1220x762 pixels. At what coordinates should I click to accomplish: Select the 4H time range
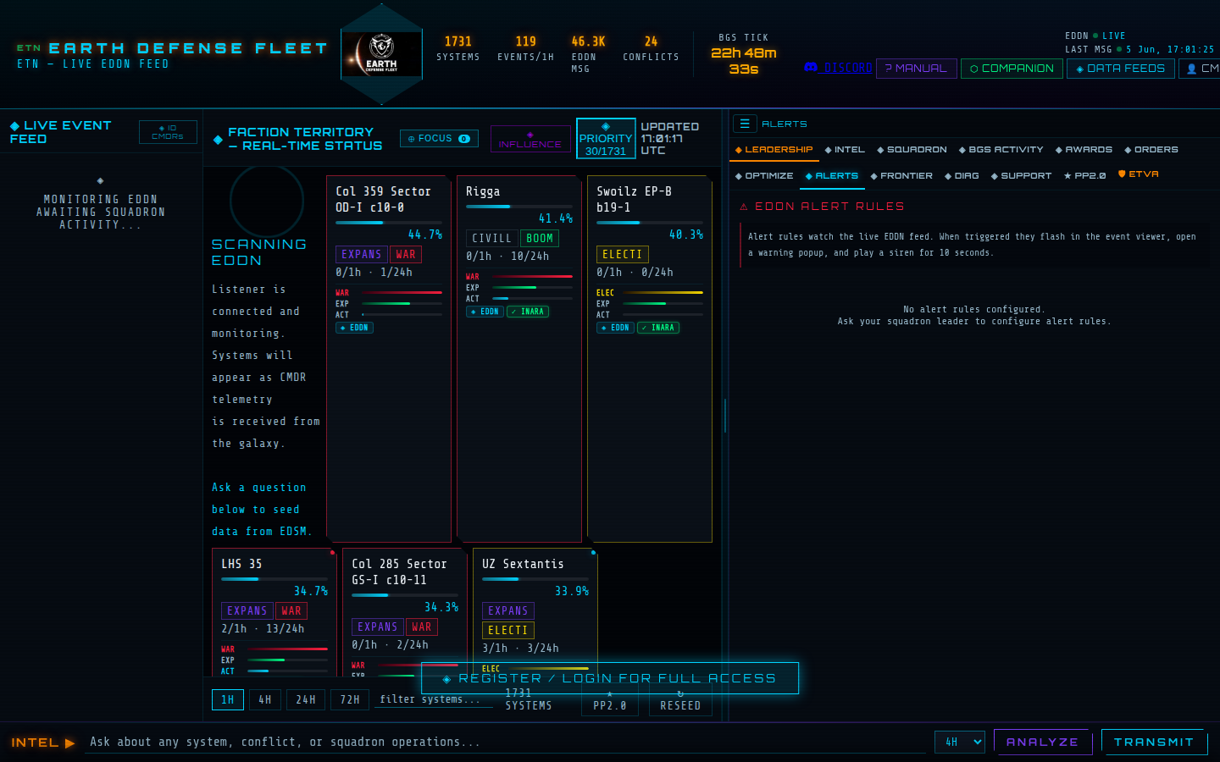[265, 700]
